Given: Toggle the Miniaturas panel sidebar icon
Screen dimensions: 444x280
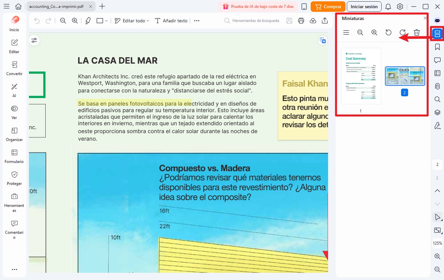Looking at the screenshot, I should pyautogui.click(x=437, y=33).
